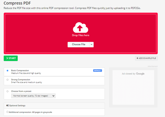The image size is (165, 117).
Task: Click 'Small file size and medium quality' text
Action: [26, 82]
